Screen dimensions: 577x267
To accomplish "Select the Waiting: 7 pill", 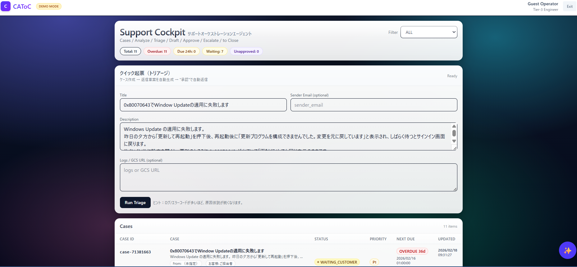I will (x=215, y=51).
